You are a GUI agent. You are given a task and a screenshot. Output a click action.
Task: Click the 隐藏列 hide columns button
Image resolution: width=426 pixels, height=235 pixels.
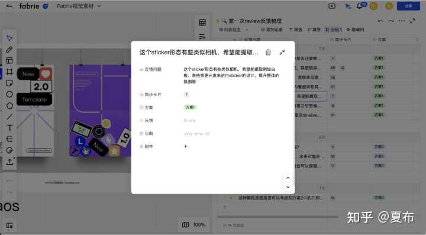355,30
